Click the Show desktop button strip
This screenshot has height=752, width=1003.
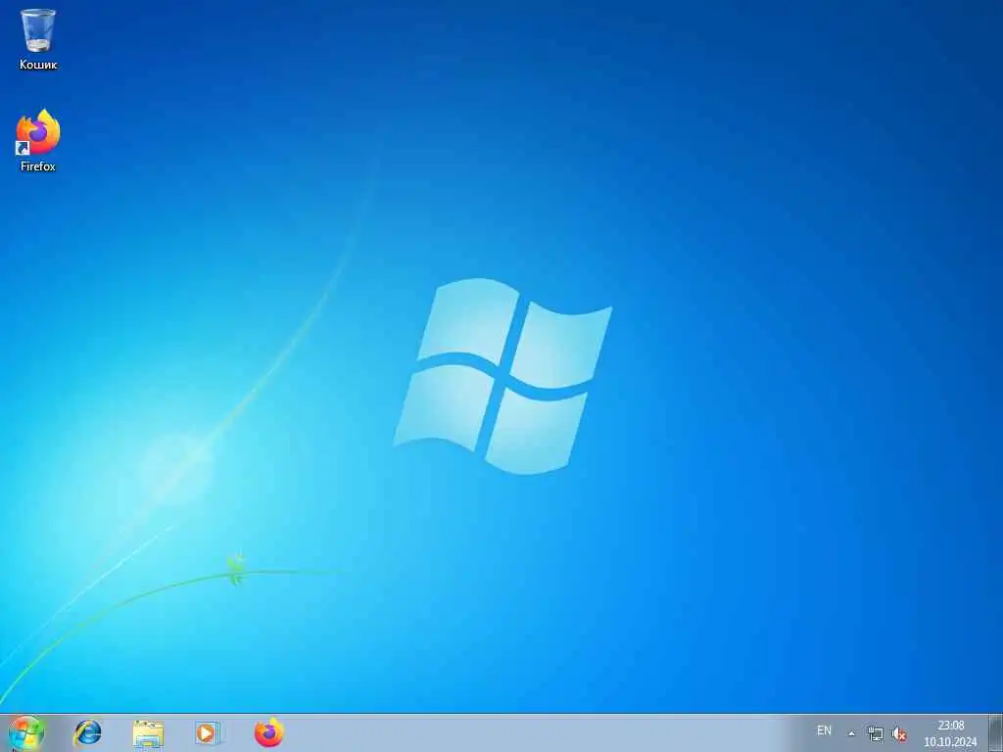pos(995,733)
